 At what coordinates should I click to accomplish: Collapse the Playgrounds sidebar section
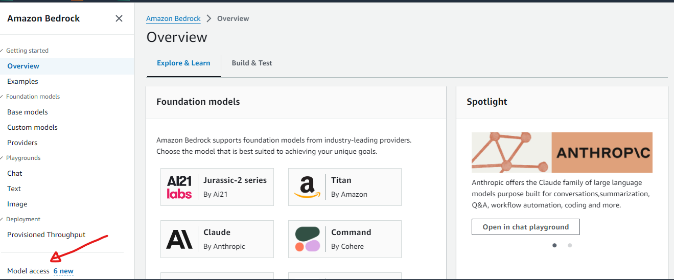(3, 158)
